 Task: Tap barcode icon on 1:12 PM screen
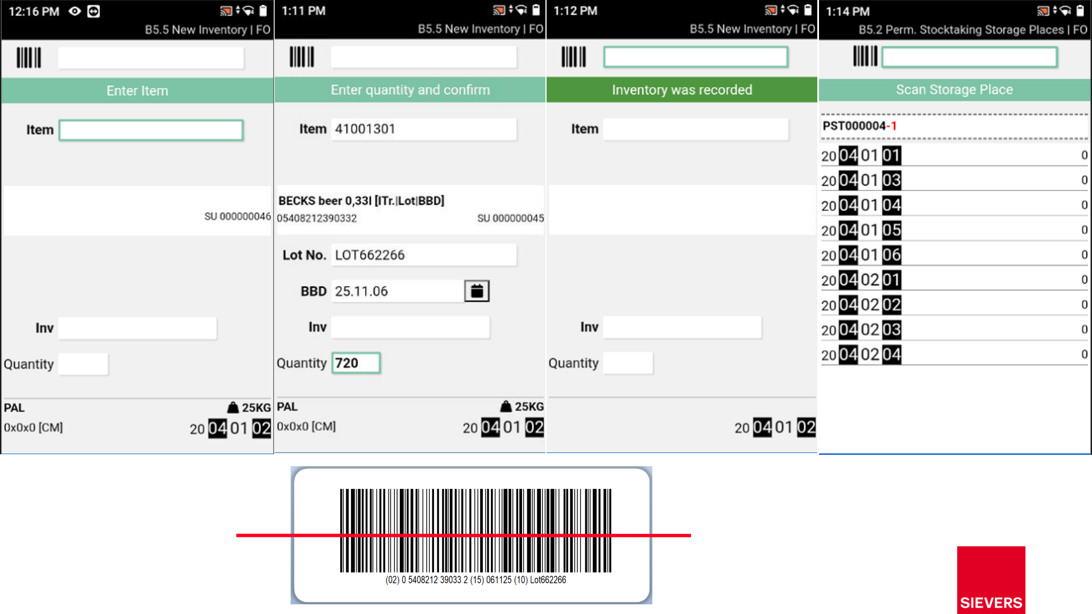coord(573,57)
